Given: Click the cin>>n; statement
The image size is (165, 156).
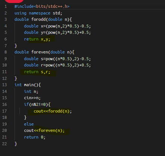Looking at the screenshot, I should pyautogui.click(x=32, y=98).
